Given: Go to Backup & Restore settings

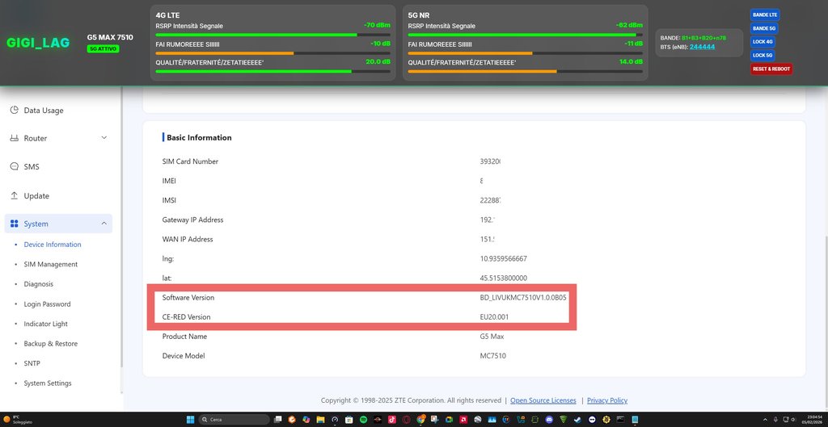Looking at the screenshot, I should (50, 344).
